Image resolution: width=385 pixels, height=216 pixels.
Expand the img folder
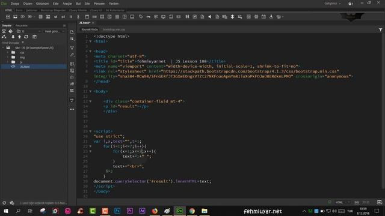[8, 58]
